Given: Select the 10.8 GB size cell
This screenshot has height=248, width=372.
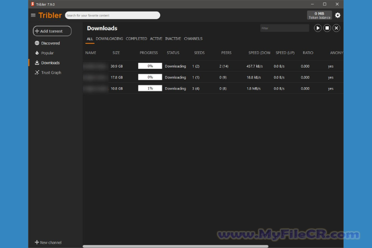Looking at the screenshot, I should coord(117,89).
